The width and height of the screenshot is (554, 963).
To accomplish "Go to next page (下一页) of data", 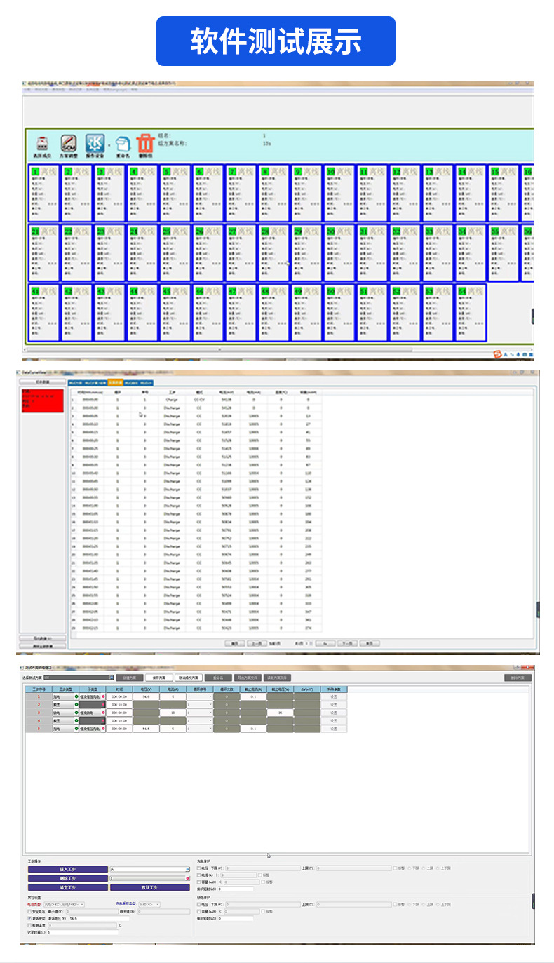I will 347,643.
